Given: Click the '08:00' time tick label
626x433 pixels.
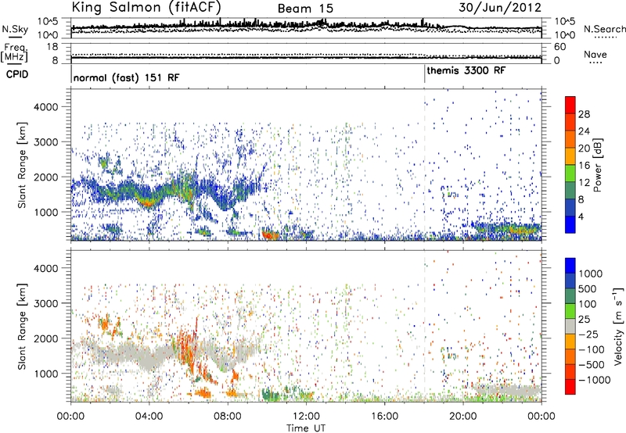Looking at the screenshot, I should [228, 417].
